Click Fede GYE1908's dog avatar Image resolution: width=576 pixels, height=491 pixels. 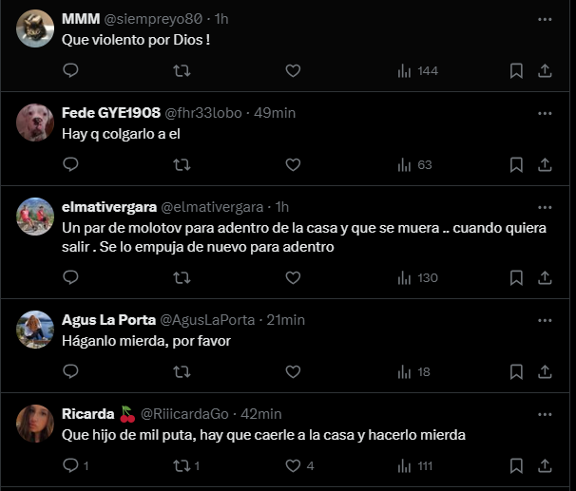[35, 123]
